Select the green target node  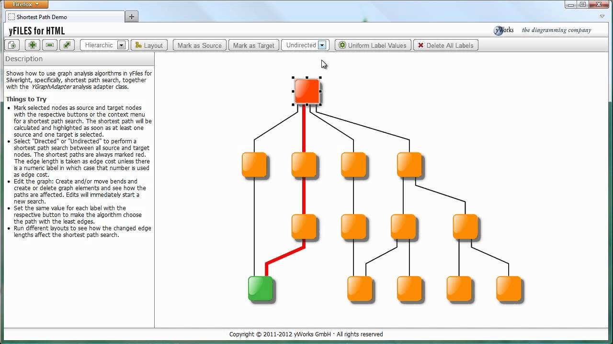(x=261, y=289)
